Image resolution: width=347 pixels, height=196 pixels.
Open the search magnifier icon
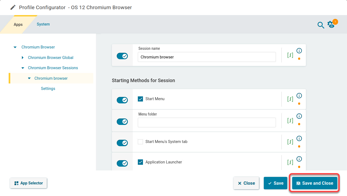(x=321, y=25)
